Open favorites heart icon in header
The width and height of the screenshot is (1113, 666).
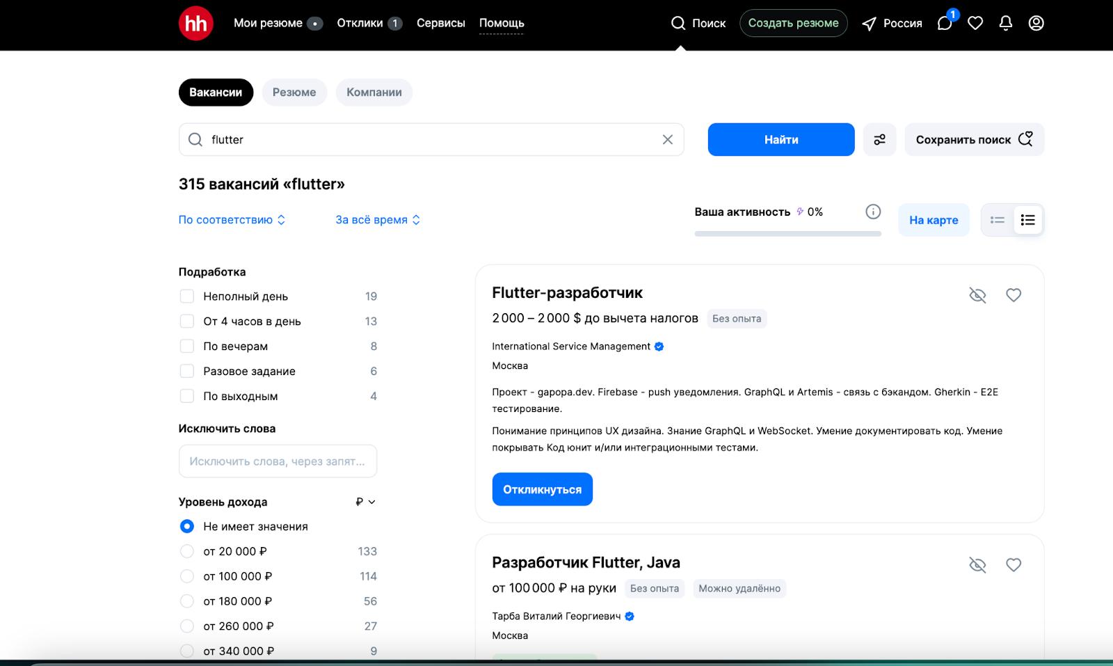click(x=975, y=24)
